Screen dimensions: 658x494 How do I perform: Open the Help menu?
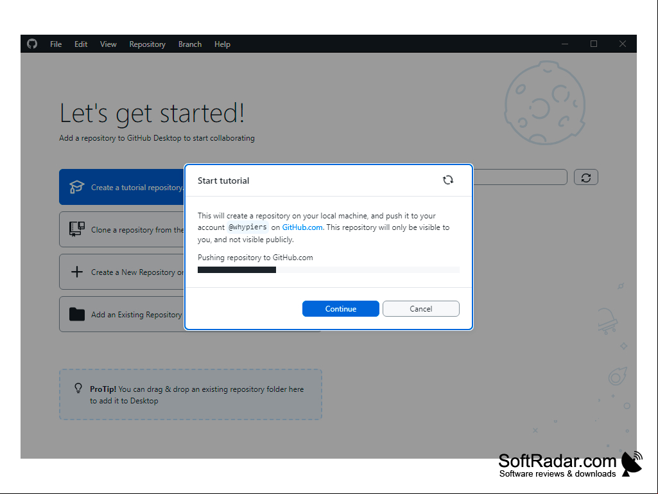click(222, 44)
